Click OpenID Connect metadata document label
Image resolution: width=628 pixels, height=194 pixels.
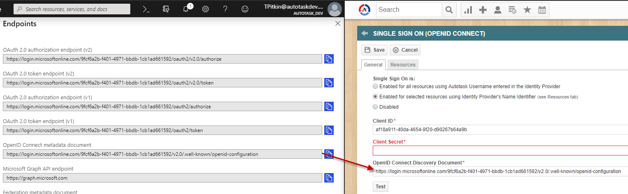(x=47, y=145)
